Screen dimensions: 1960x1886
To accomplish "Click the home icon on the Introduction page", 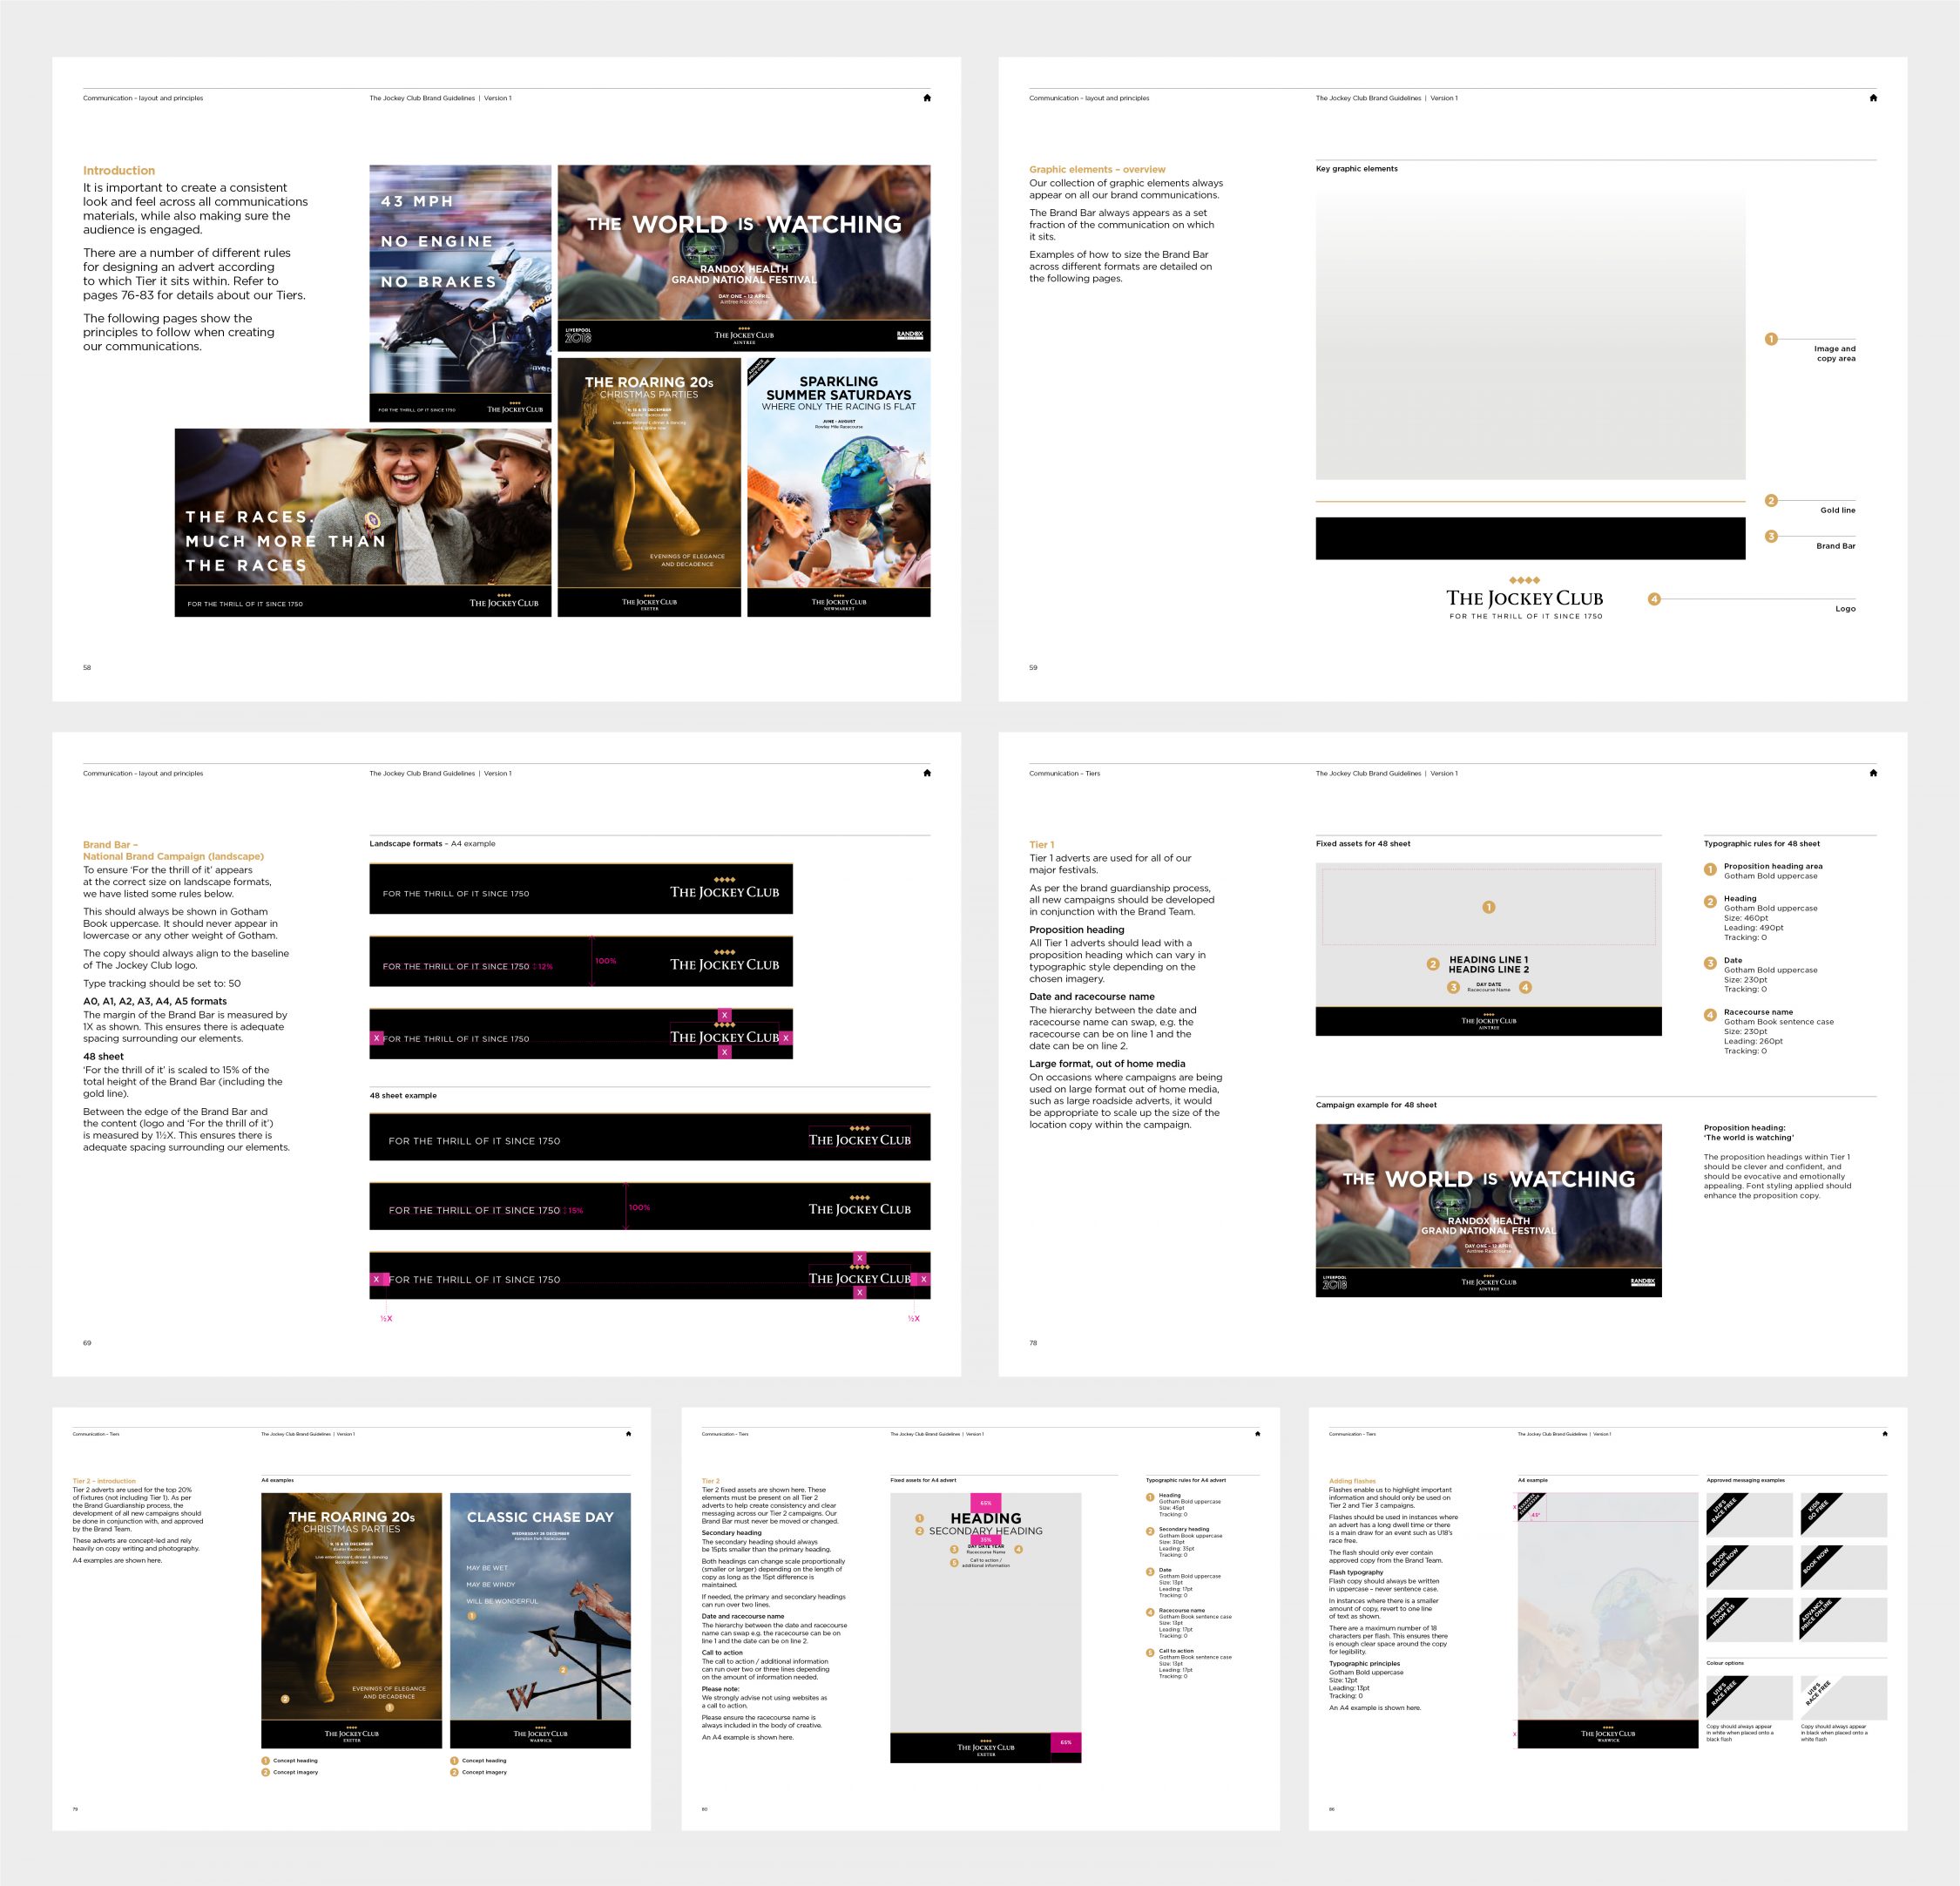I will click(926, 98).
